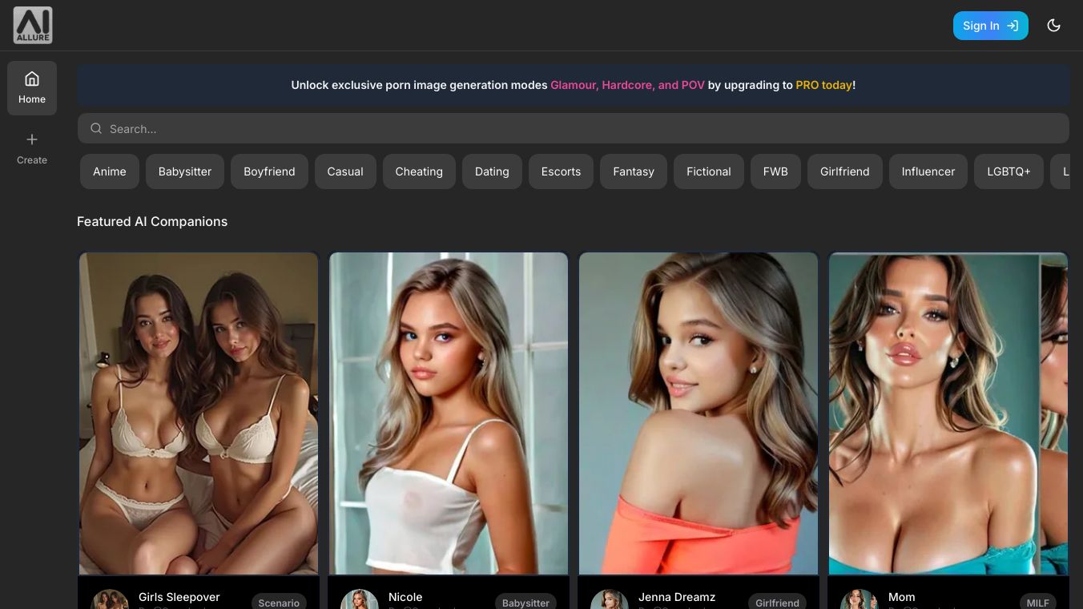Viewport: 1083px width, 609px height.
Task: Click the "Nicole" card title
Action: [x=405, y=597]
